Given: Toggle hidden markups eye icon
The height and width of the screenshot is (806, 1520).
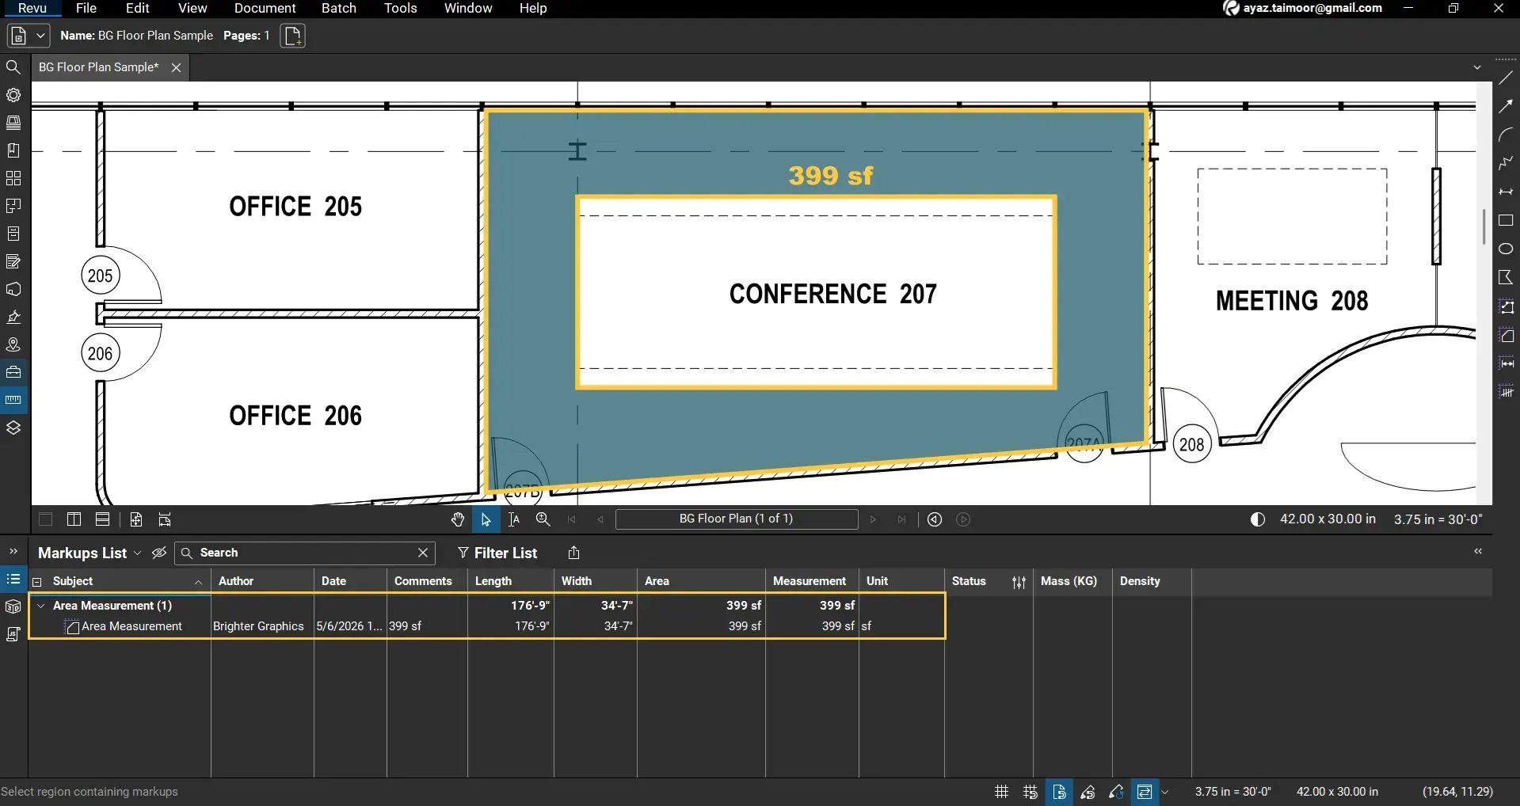Looking at the screenshot, I should click(x=159, y=553).
